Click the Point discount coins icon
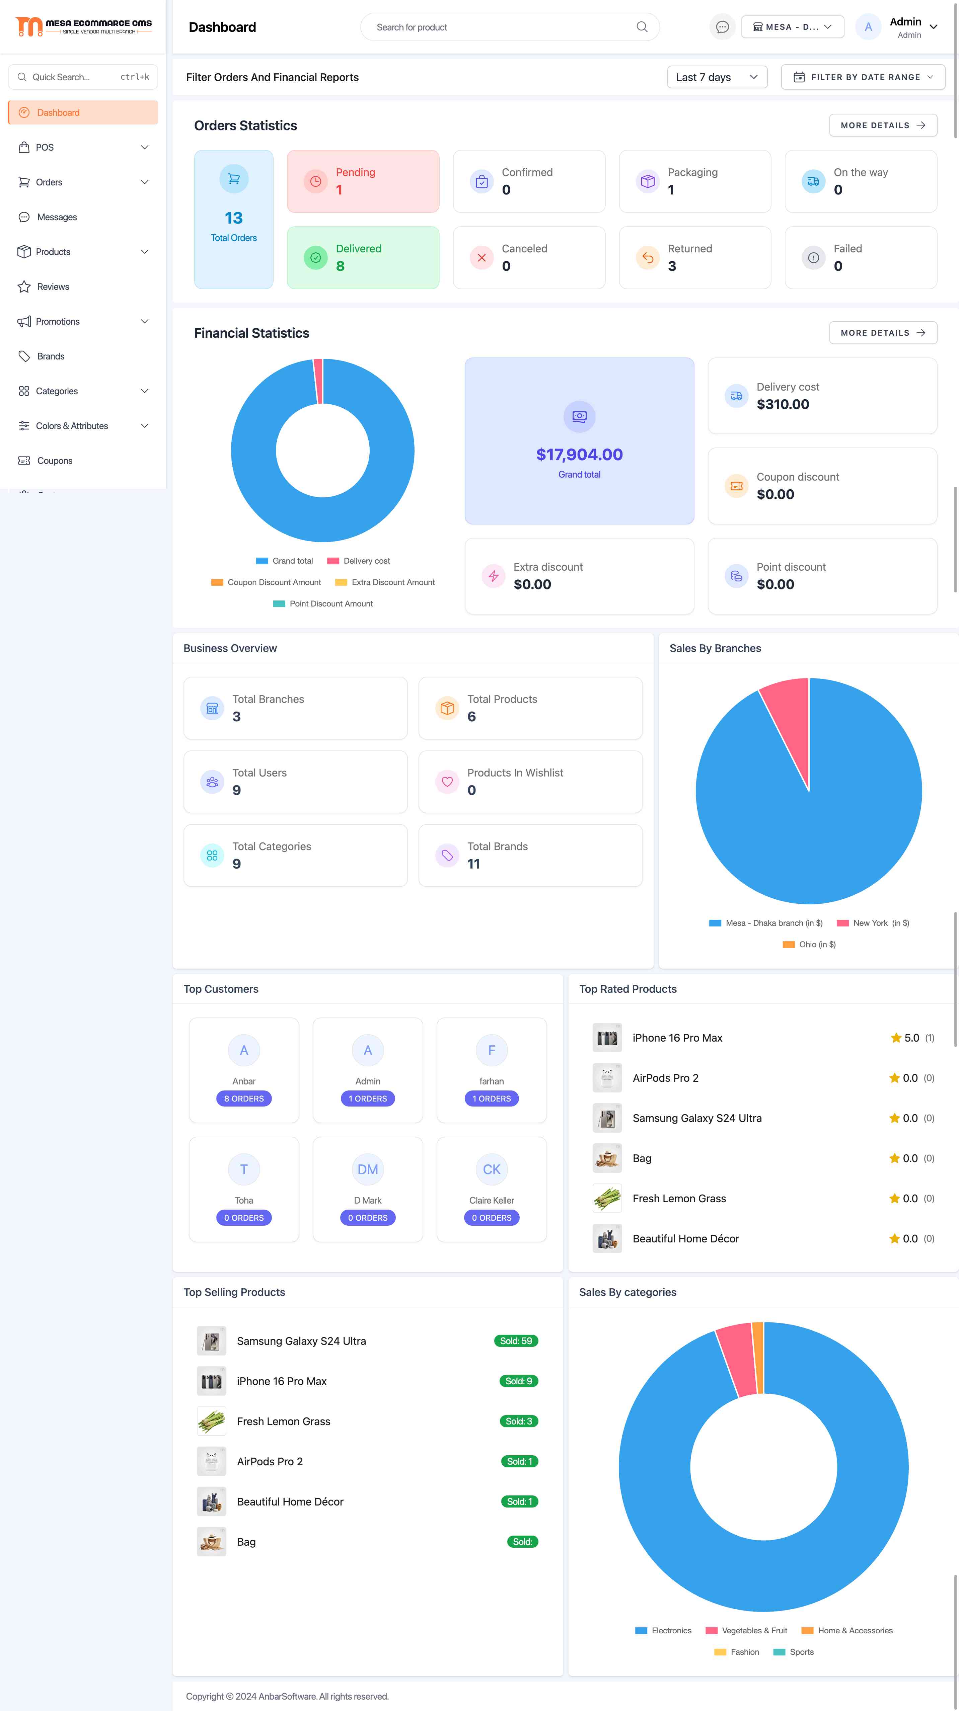 pos(736,576)
